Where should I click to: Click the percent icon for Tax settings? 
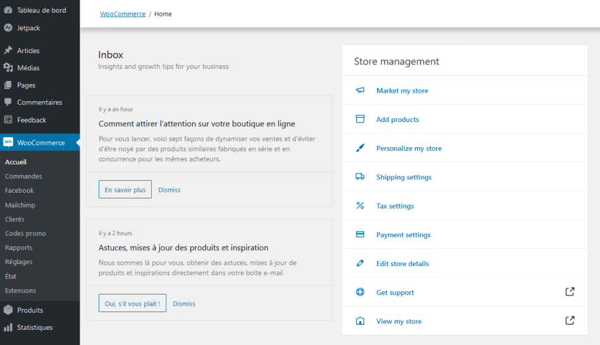(360, 206)
